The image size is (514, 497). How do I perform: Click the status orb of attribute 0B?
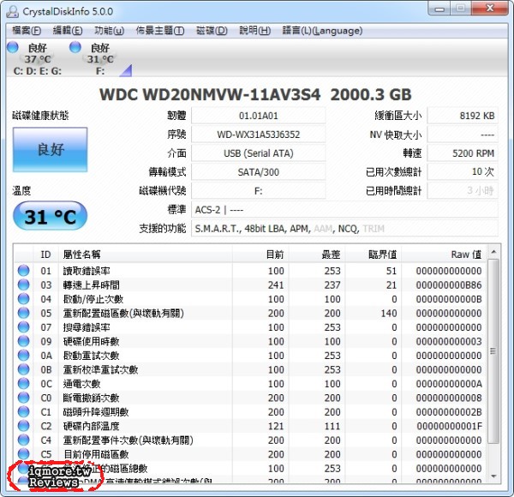[23, 369]
